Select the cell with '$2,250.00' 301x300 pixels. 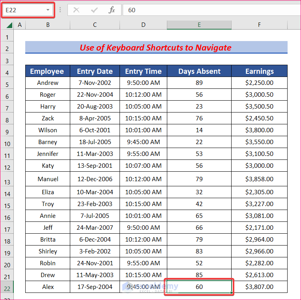click(x=259, y=83)
